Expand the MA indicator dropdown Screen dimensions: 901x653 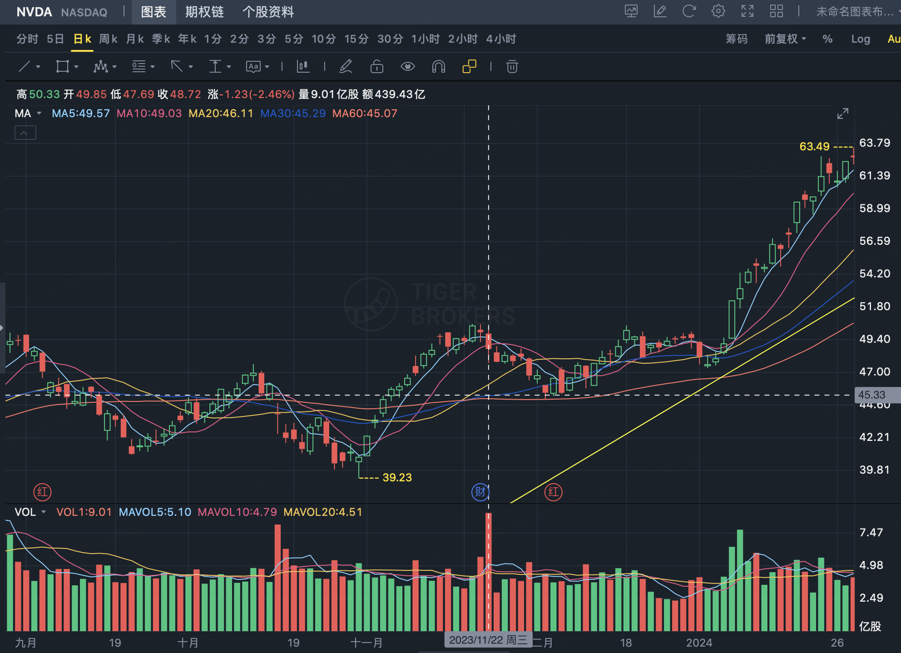click(39, 114)
